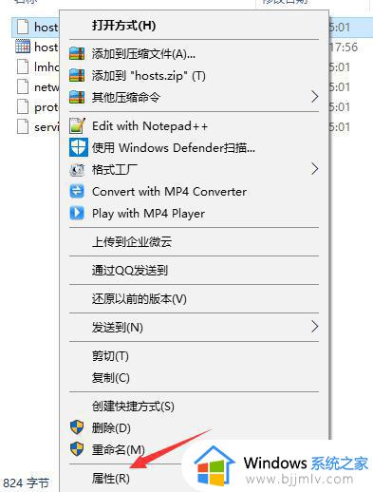
Task: Choose 剪切(T) from context menu
Action: 194,356
